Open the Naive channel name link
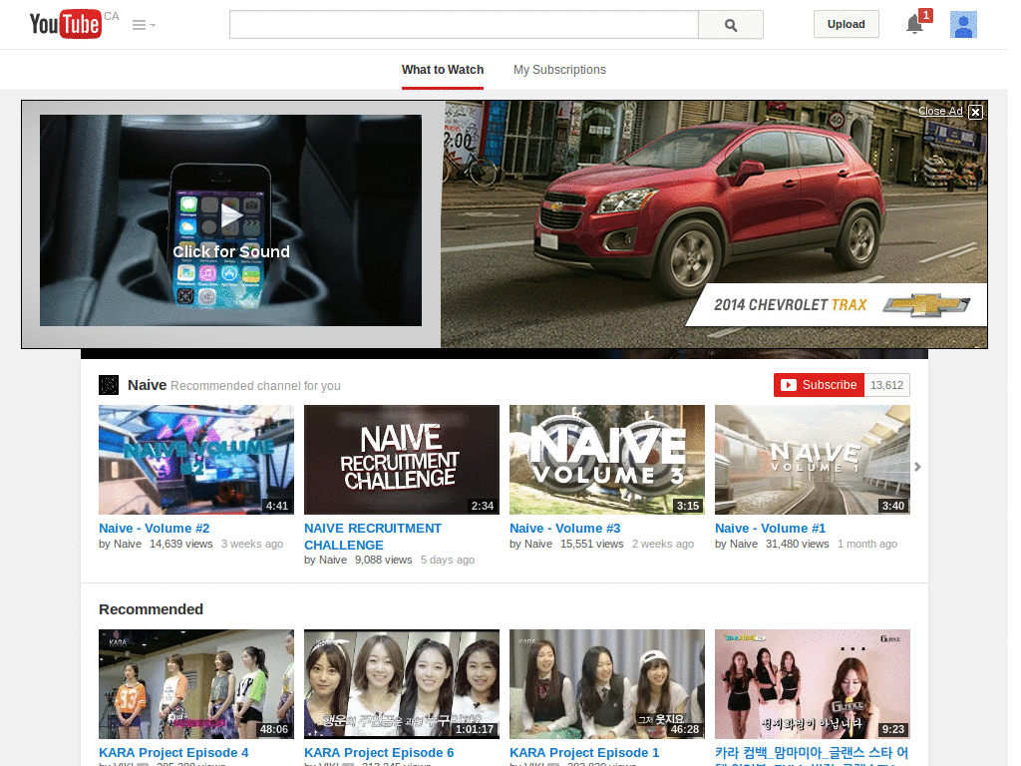The height and width of the screenshot is (766, 1021). click(148, 385)
